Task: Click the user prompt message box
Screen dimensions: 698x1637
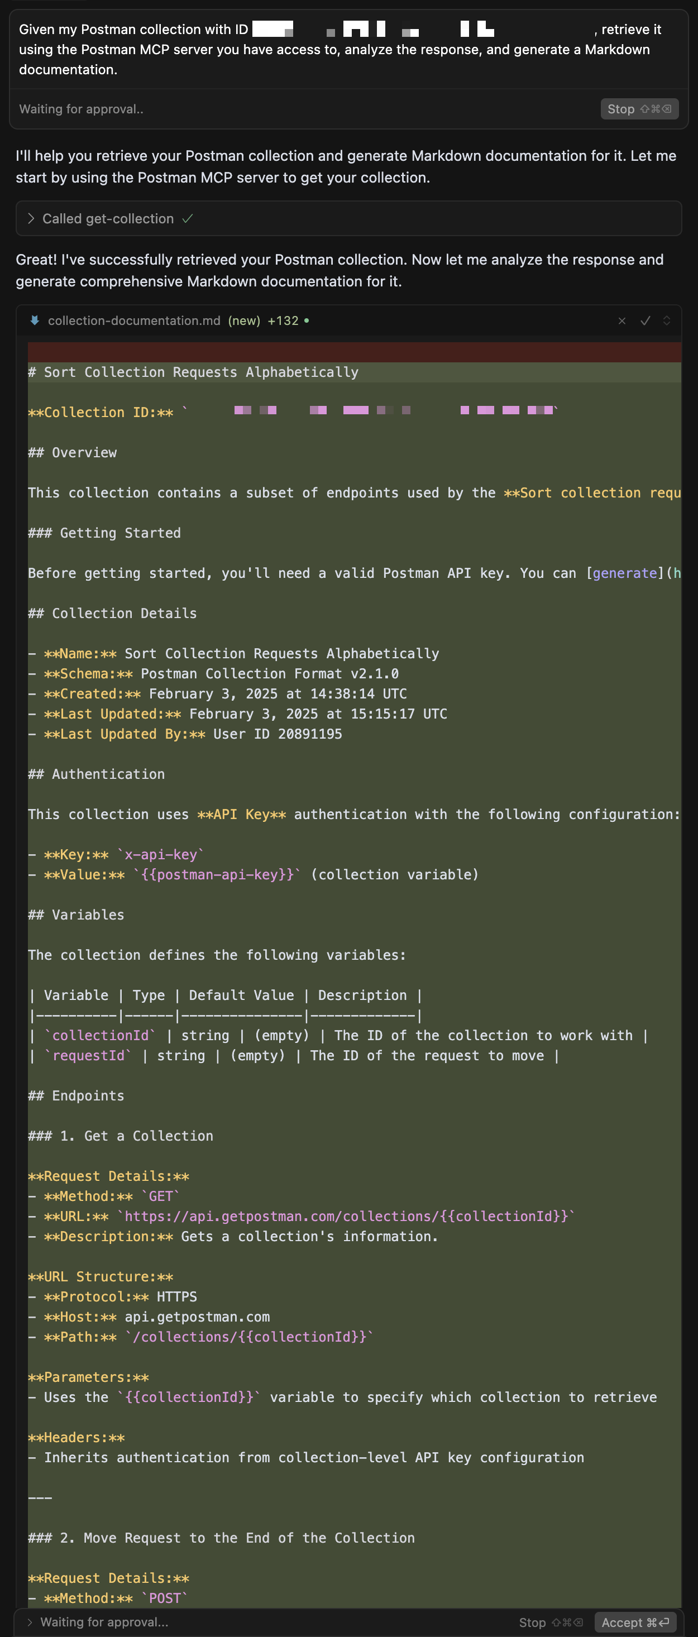Action: pos(348,49)
